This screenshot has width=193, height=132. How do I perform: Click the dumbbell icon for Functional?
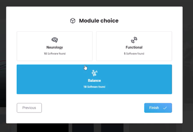[134, 40]
